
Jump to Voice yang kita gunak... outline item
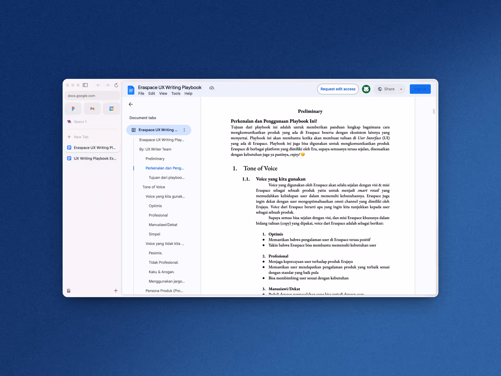point(165,196)
